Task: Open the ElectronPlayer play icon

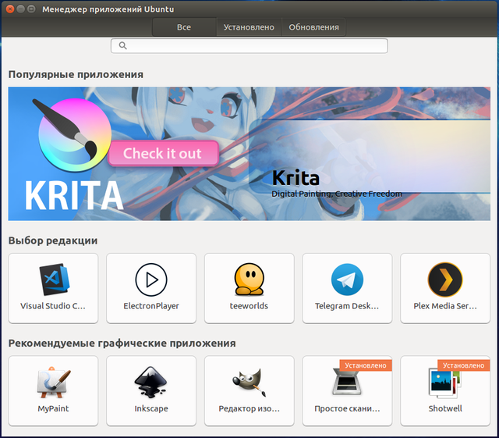Action: (x=151, y=280)
